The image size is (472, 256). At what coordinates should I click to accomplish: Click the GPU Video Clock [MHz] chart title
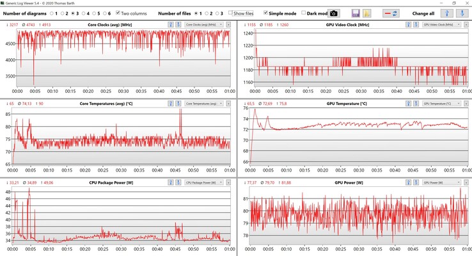(x=347, y=25)
